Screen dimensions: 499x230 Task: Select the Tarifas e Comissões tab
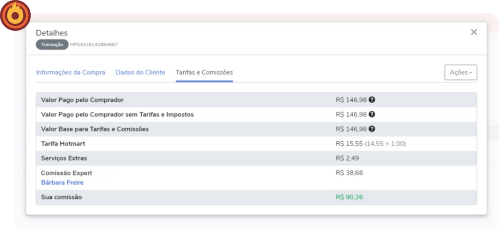(204, 73)
